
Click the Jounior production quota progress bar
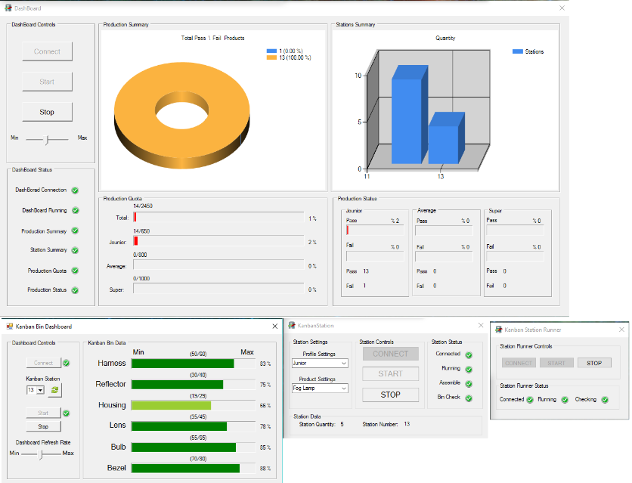coord(219,241)
